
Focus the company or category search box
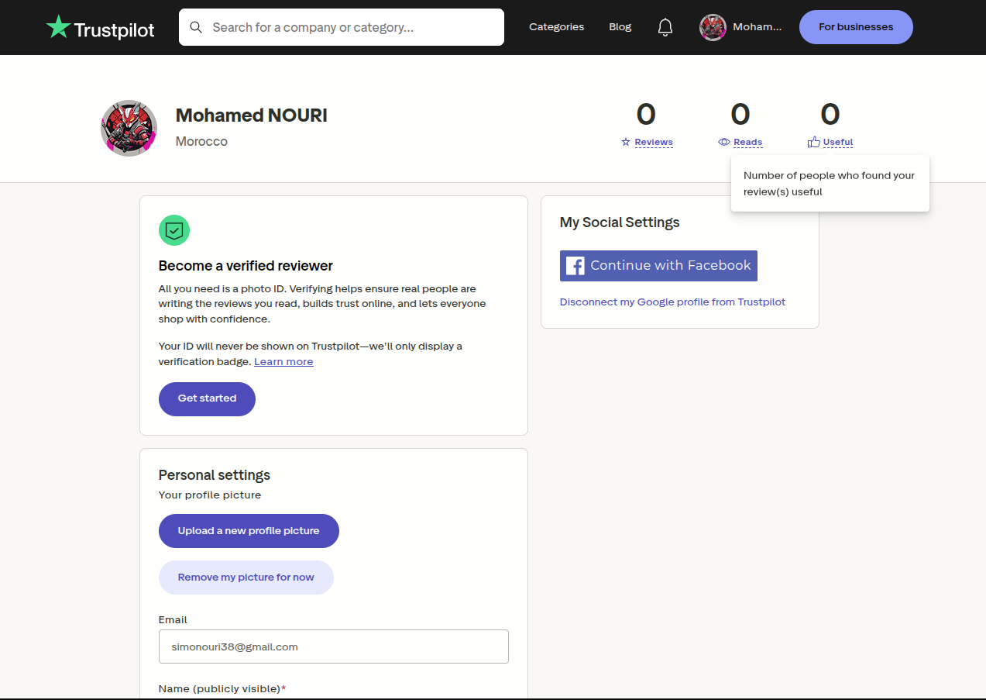coord(342,27)
